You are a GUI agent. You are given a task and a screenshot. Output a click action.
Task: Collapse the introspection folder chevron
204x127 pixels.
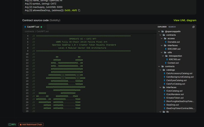[163, 56]
